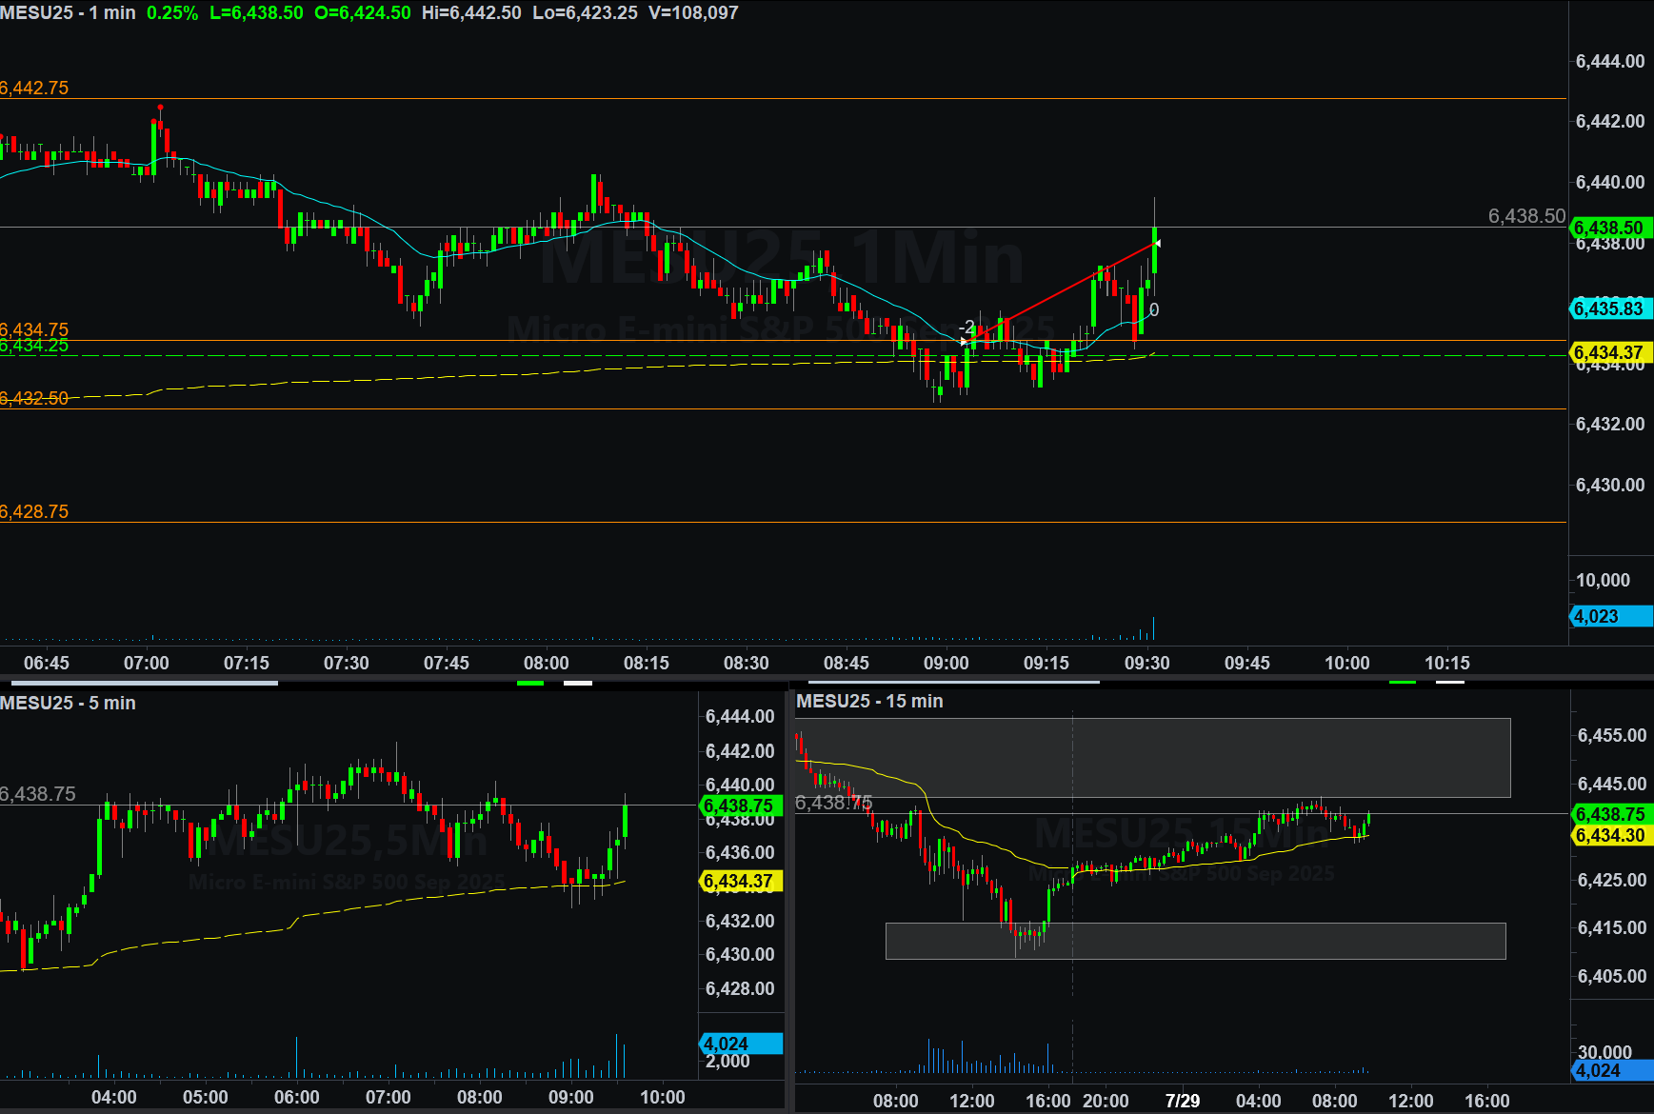Click the blue 4,023 volume tag on 1 min chart
The height and width of the screenshot is (1114, 1654).
tap(1611, 616)
